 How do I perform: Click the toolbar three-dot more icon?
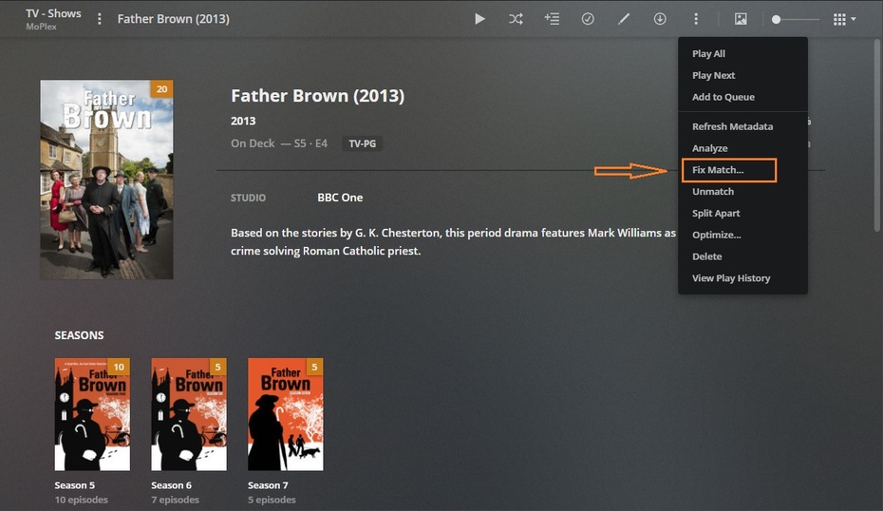pos(696,19)
